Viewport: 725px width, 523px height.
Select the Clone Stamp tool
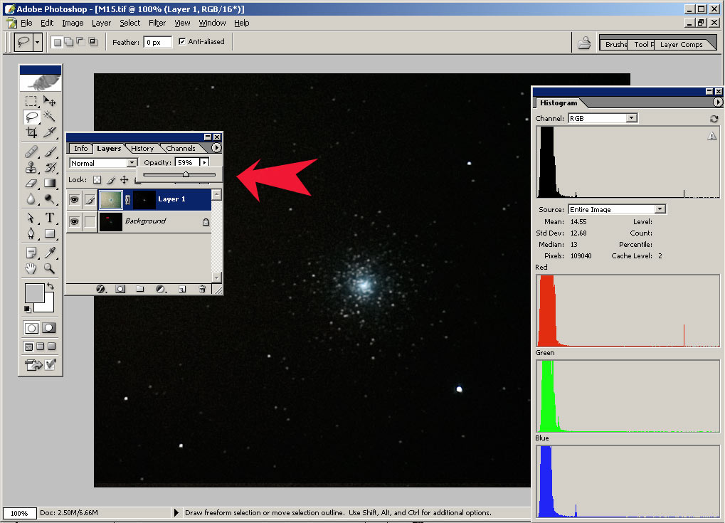(x=31, y=168)
